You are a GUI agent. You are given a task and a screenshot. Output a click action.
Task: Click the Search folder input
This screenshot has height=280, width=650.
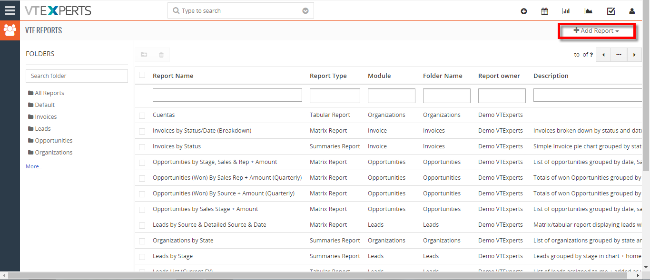(77, 76)
